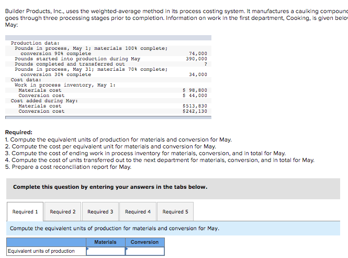The width and height of the screenshot is (348, 258).
Task: Click the $513,830 materials cost added value
Action: (x=195, y=106)
